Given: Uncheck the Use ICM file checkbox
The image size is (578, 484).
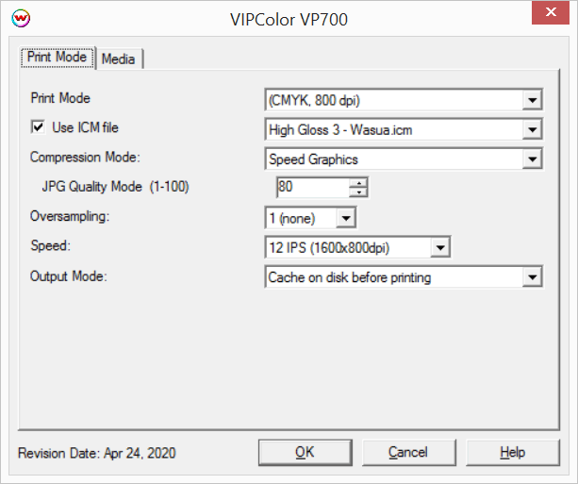Looking at the screenshot, I should pos(38,127).
